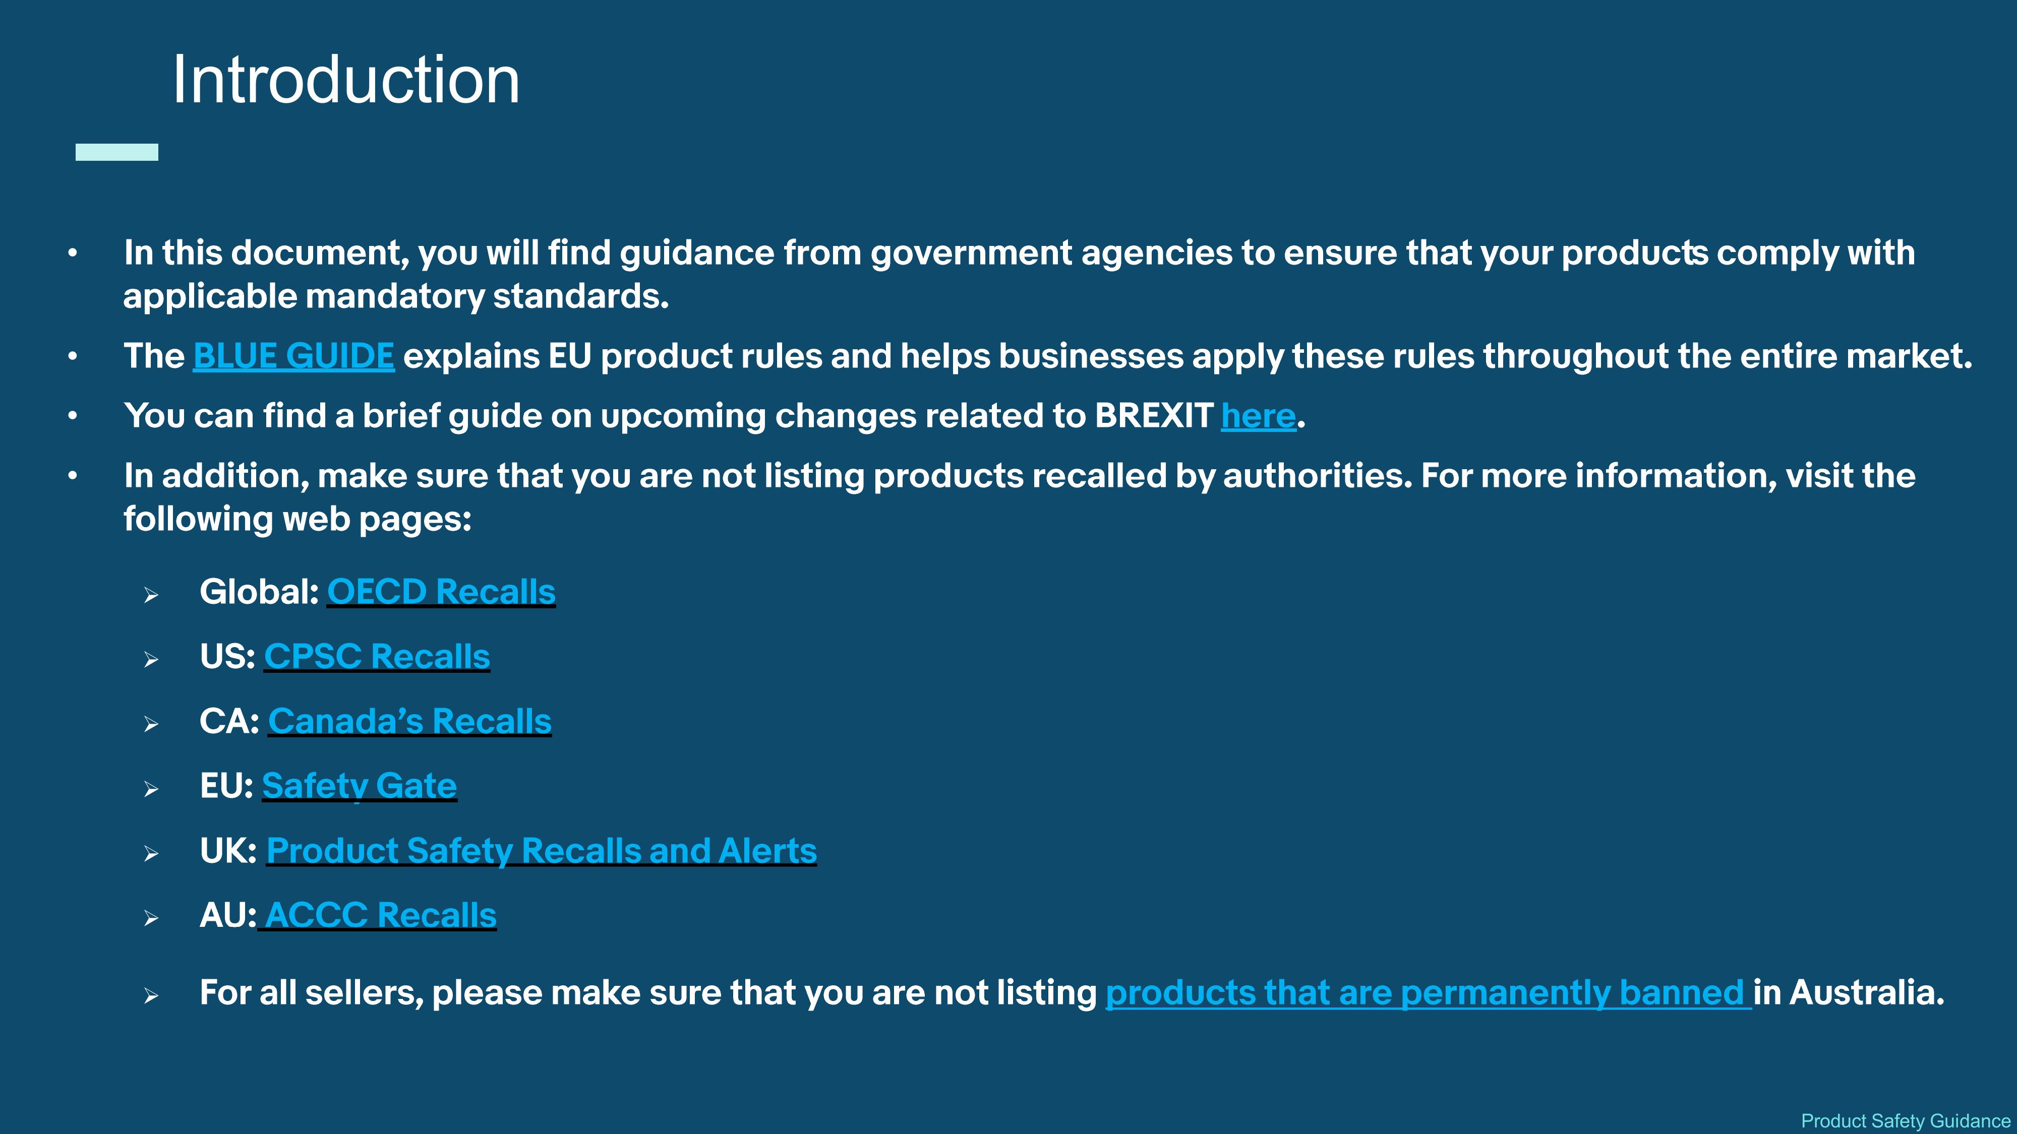Visit the Safety Gate link
Screen dimensions: 2017x1134
point(359,786)
